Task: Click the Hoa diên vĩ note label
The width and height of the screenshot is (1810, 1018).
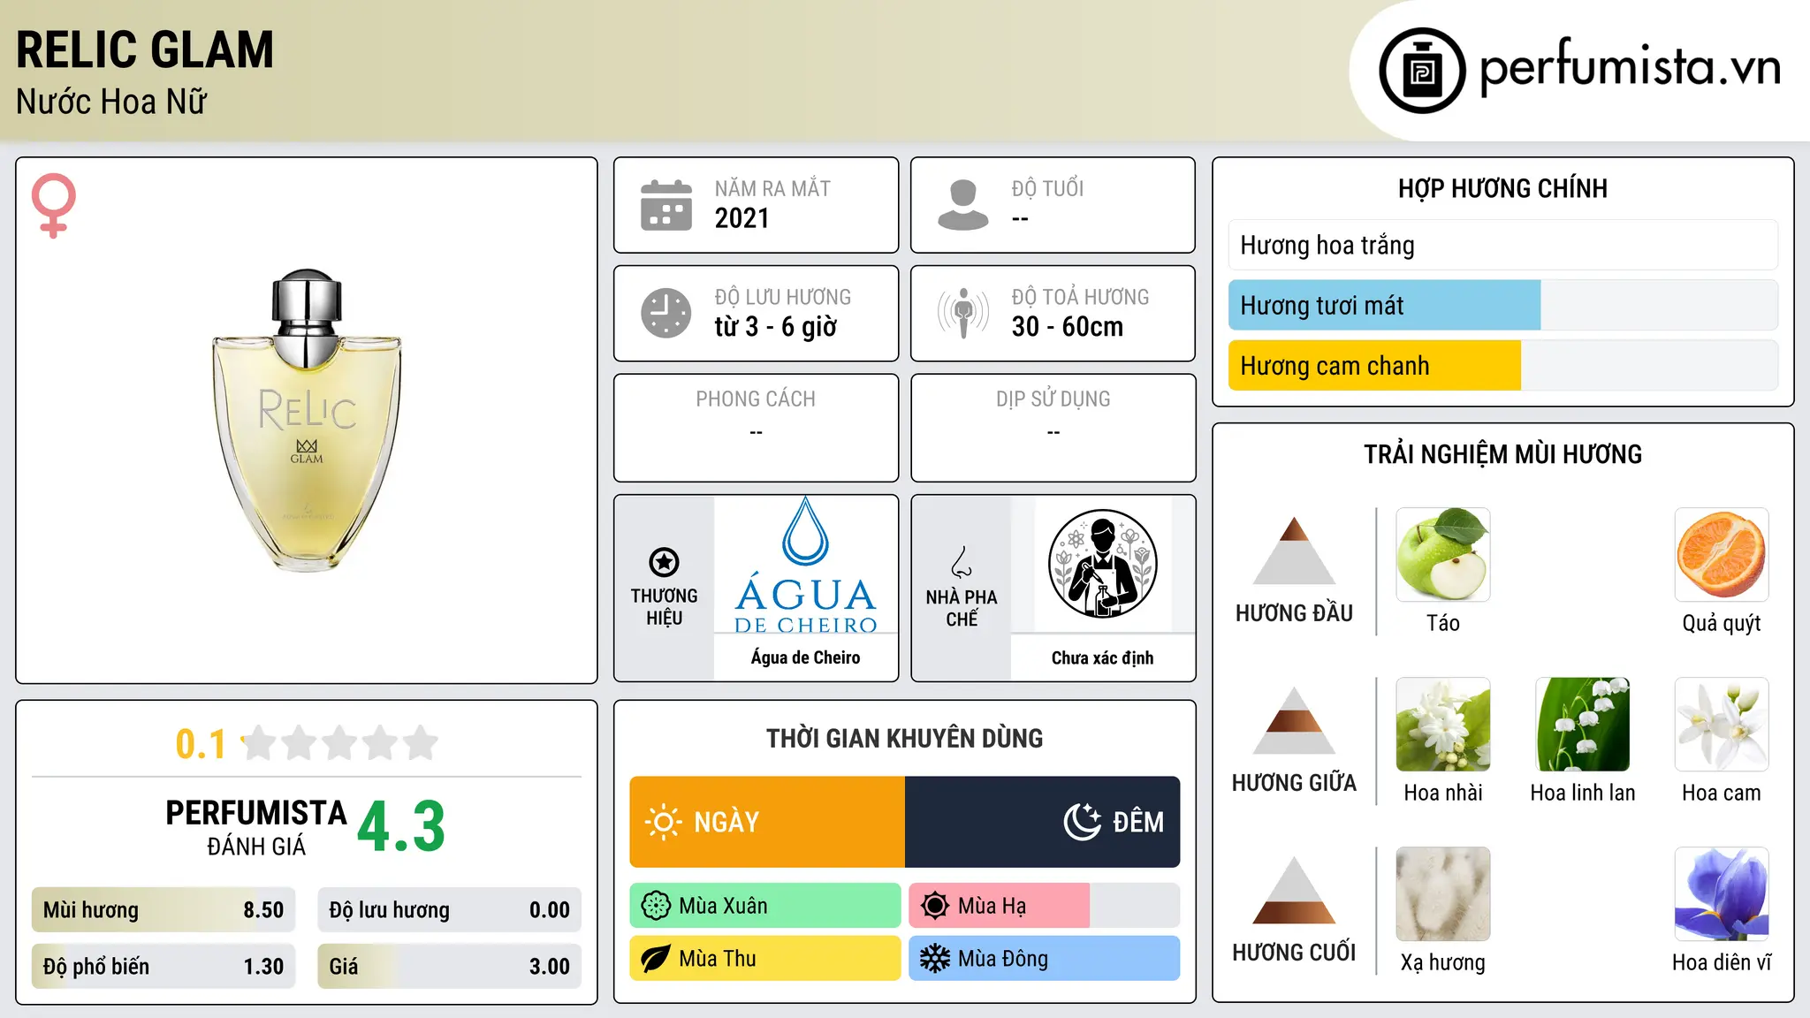Action: [1722, 962]
